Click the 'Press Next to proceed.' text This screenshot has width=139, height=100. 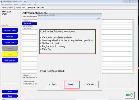(x=52, y=71)
